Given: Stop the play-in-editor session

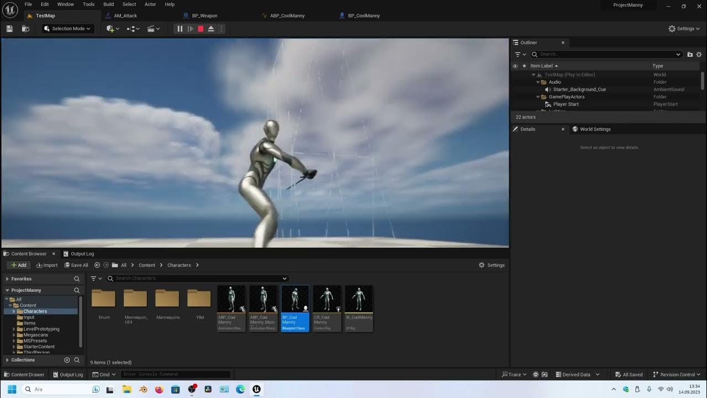Looking at the screenshot, I should tap(201, 29).
